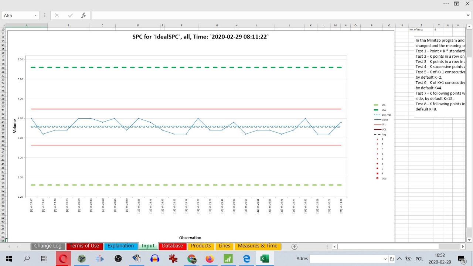Select the 'Value' legend entry

[381, 120]
